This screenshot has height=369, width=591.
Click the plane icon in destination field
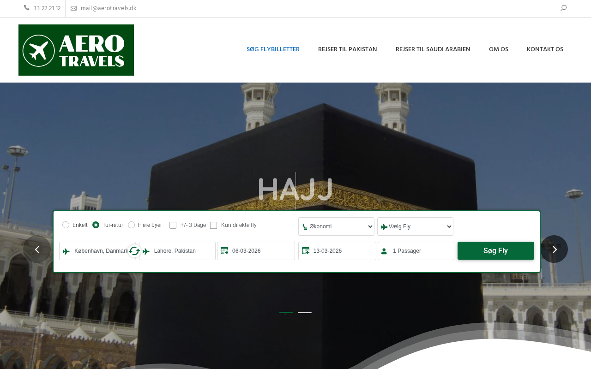tap(146, 251)
